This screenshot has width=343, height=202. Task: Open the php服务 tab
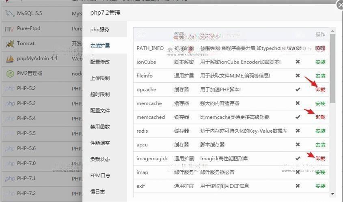tap(105, 29)
